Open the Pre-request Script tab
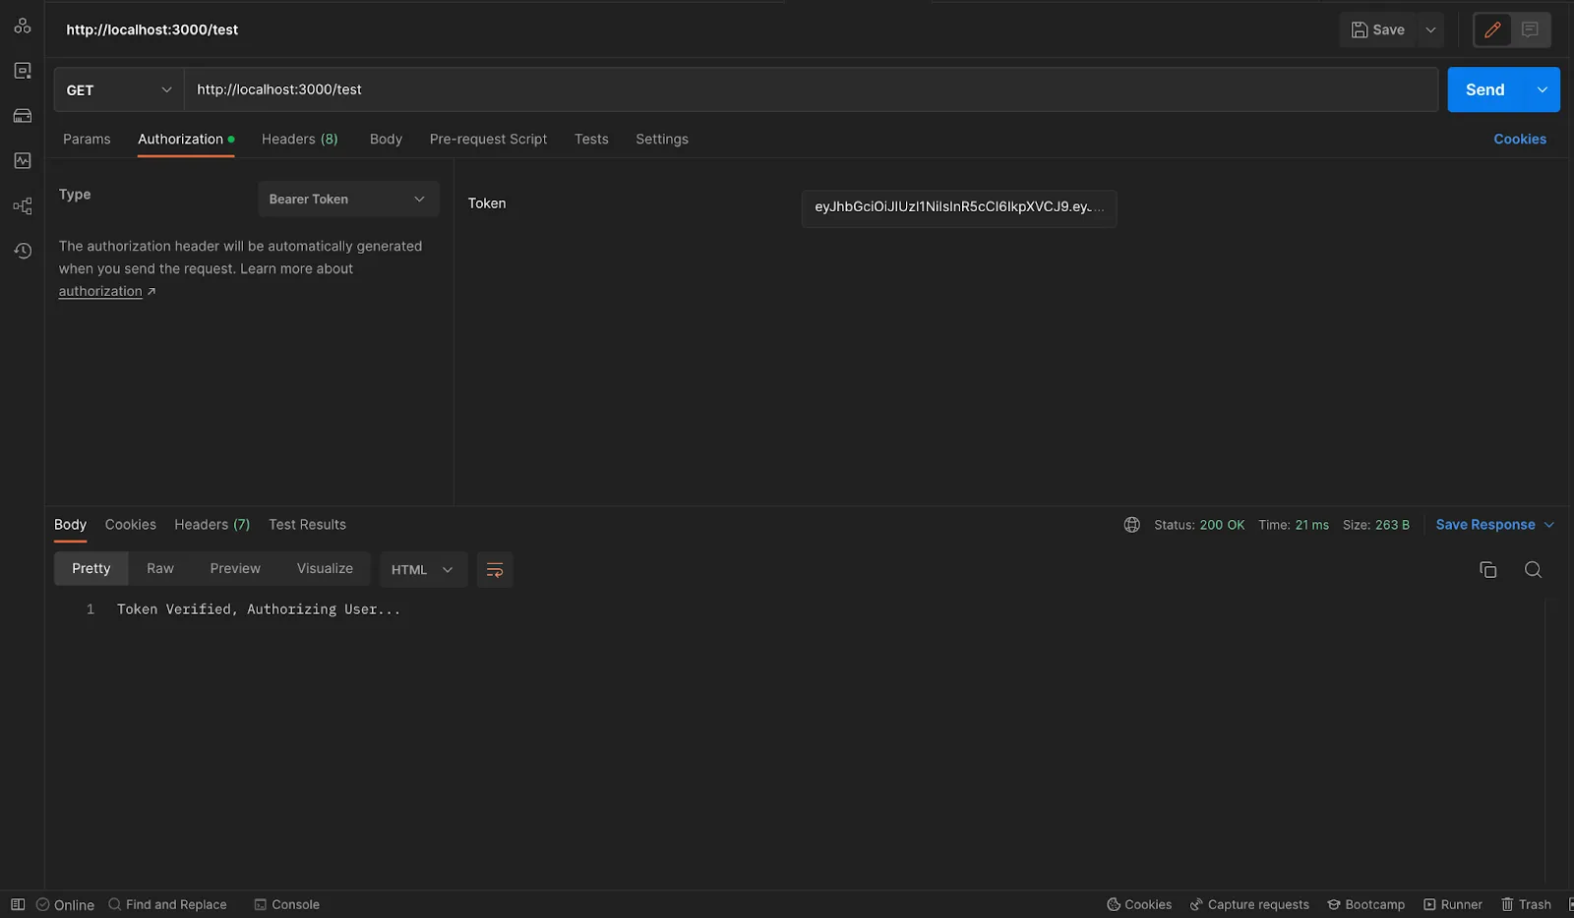The height and width of the screenshot is (918, 1574). pyautogui.click(x=488, y=140)
